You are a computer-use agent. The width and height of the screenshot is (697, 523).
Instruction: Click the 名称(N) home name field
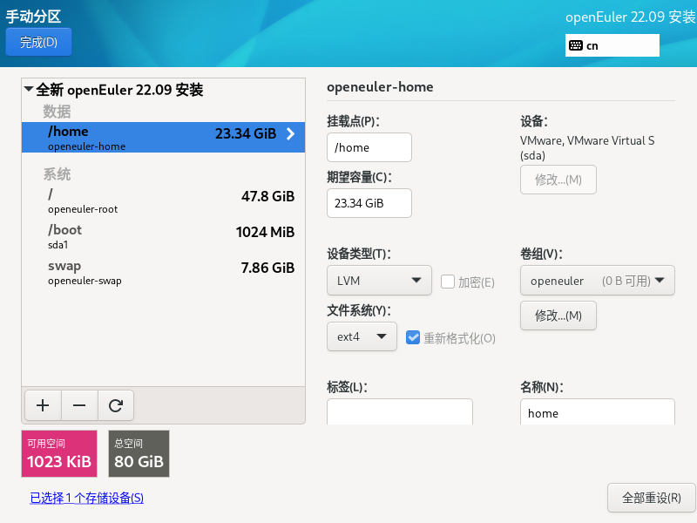pos(598,411)
